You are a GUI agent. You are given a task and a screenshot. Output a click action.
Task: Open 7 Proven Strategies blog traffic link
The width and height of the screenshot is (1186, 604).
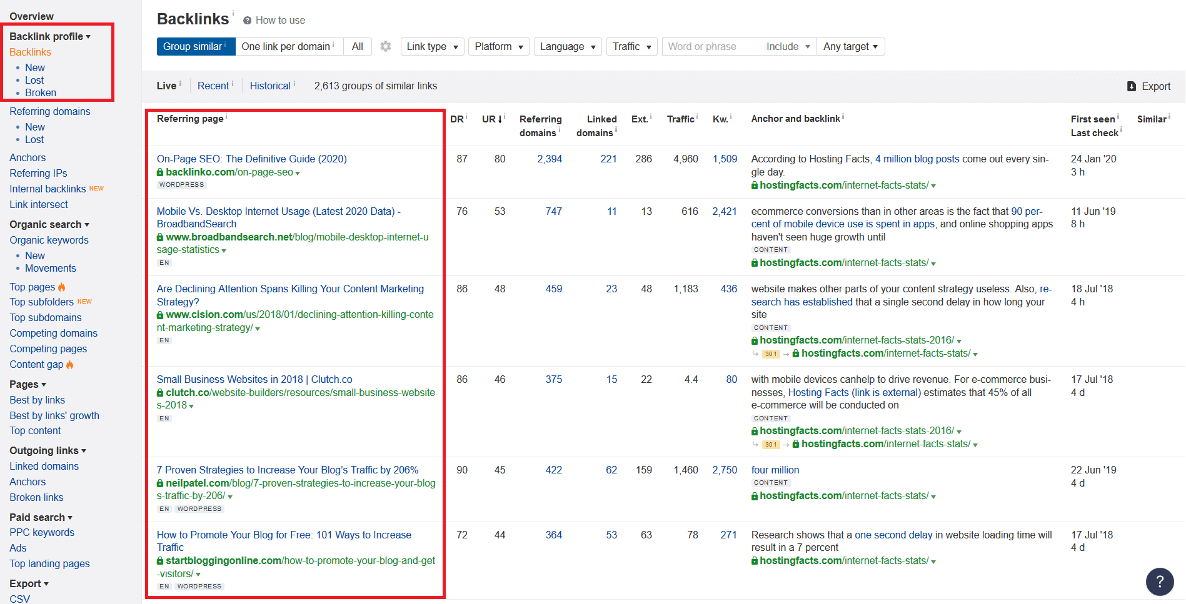288,470
